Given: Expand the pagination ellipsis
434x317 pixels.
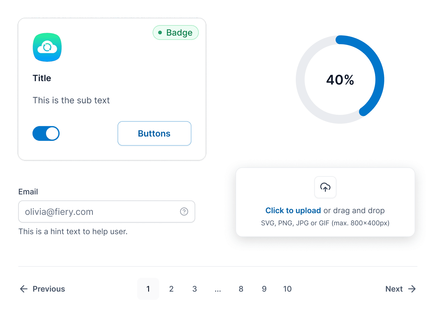Looking at the screenshot, I should 218,289.
